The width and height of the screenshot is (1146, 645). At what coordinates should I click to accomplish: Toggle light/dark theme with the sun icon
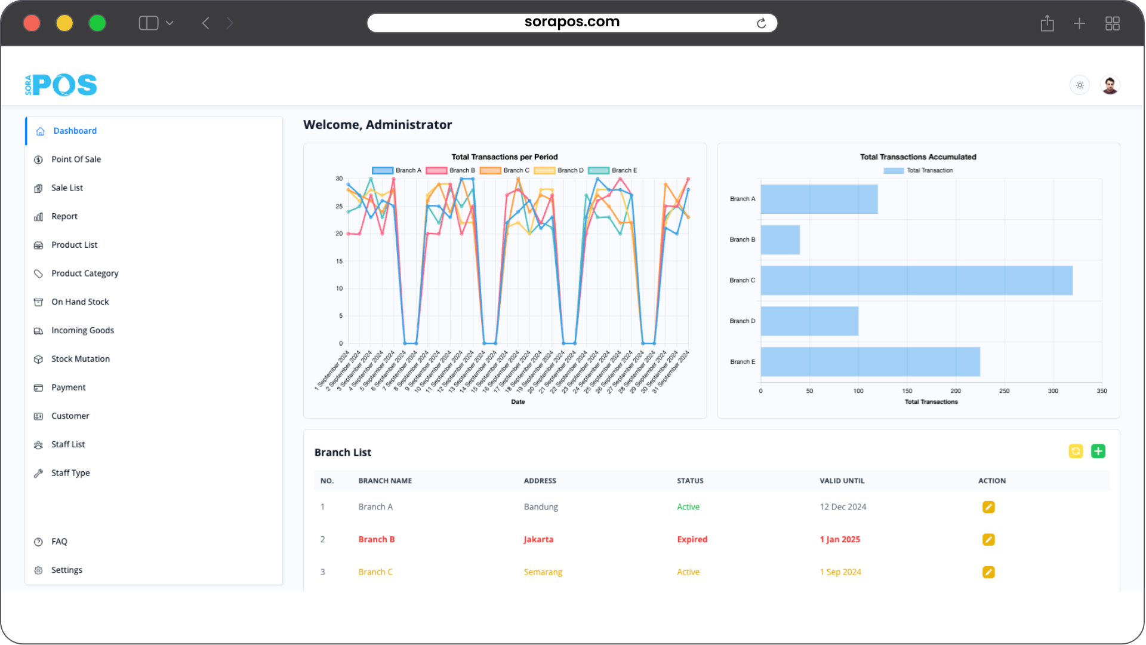tap(1079, 85)
